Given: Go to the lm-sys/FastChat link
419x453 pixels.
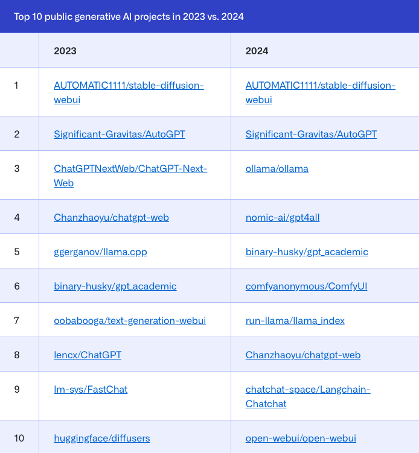Looking at the screenshot, I should tap(91, 389).
